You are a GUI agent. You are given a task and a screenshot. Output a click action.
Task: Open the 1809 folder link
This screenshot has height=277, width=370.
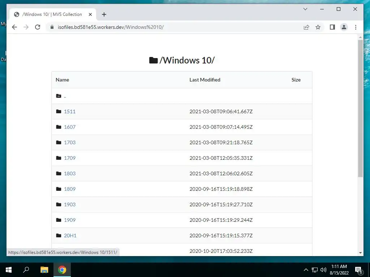[70, 189]
